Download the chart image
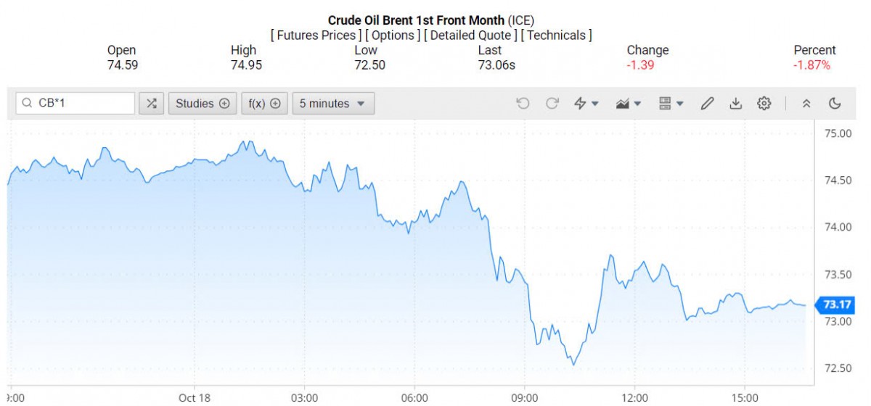871x406 pixels. (x=735, y=104)
